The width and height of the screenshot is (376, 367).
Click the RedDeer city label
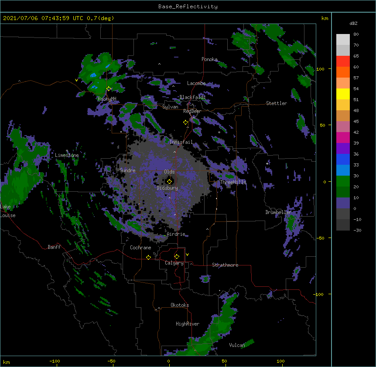coord(192,111)
